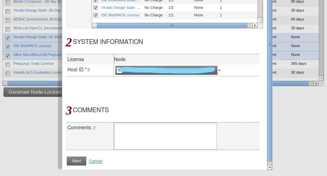Image resolution: width=327 pixels, height=176 pixels.
Task: Open the Comments help question icon
Action: click(x=94, y=128)
